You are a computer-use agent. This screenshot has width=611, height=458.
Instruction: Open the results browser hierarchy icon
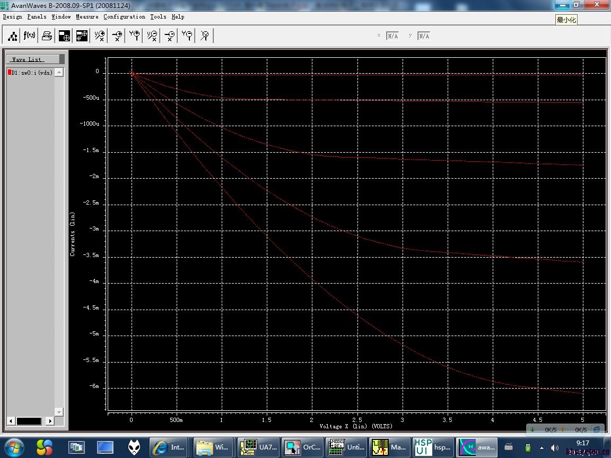point(12,36)
